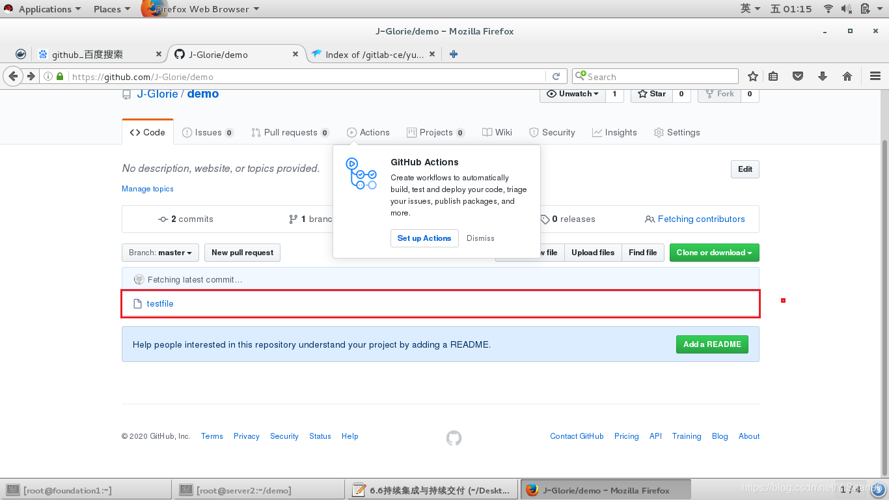Screen dimensions: 889x500
Task: Close the Index of /gitlab-ce tab
Action: click(433, 55)
